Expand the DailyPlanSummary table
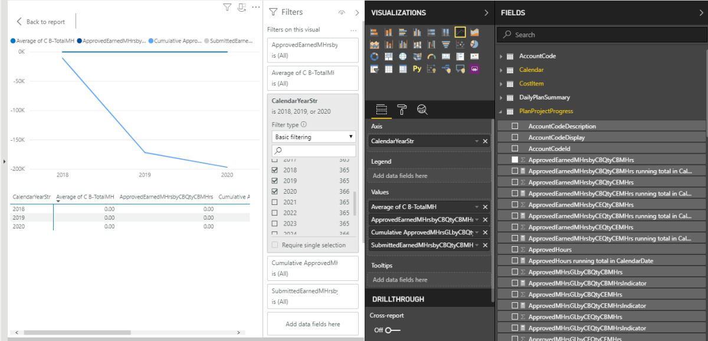708x341 pixels. (x=501, y=97)
